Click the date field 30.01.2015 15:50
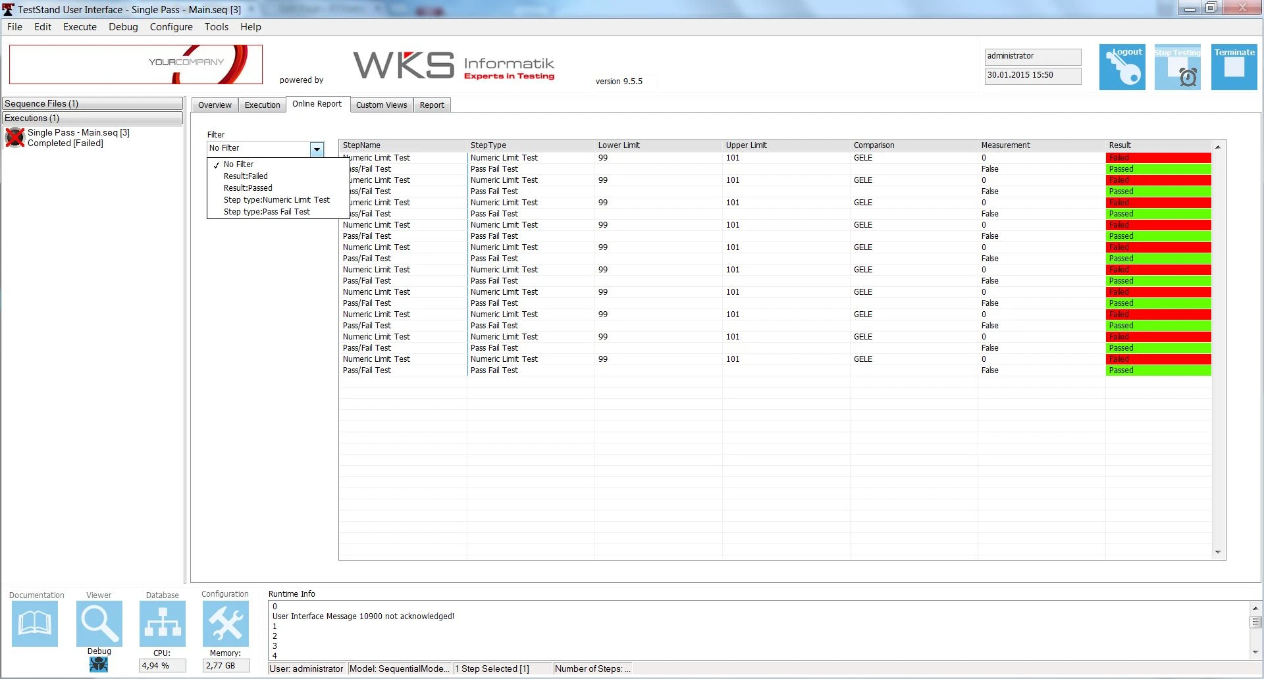 click(x=1033, y=76)
